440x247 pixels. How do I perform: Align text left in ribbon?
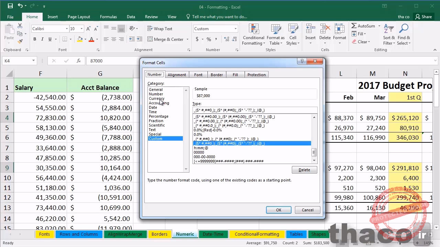coord(106,39)
